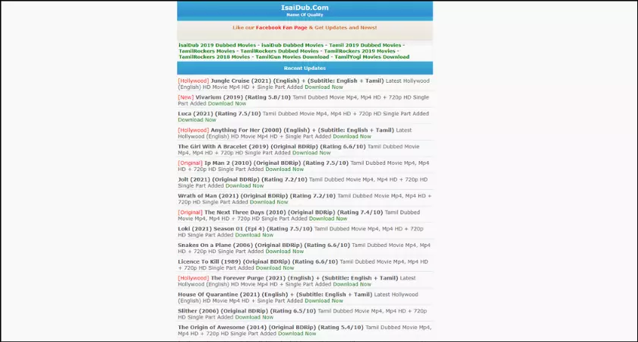Click Download Now for Ip Man 2
This screenshot has height=342, width=638.
(284, 169)
